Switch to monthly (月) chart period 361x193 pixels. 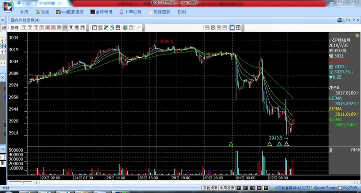[x=82, y=28]
